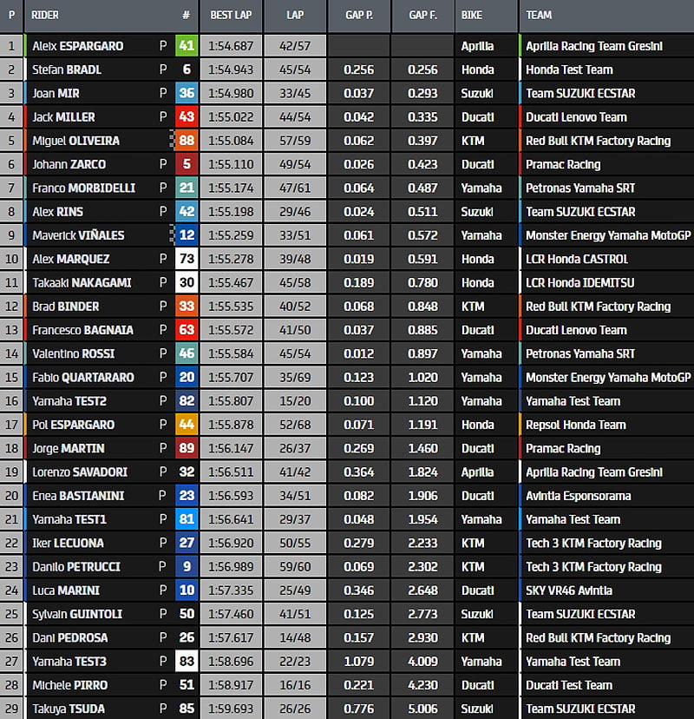Click the Petronas Yamaha SRT team for Morbidelli
Image resolution: width=694 pixels, height=719 pixels.
point(579,188)
